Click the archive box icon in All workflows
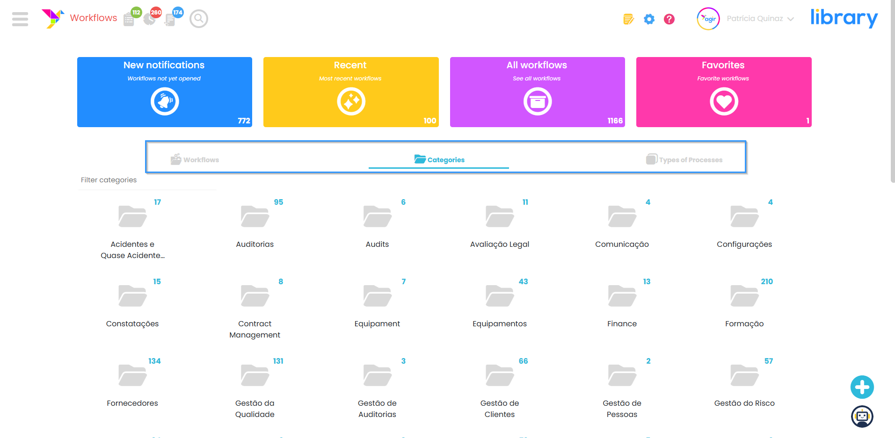Screen dimensions: 895x438 [x=538, y=101]
